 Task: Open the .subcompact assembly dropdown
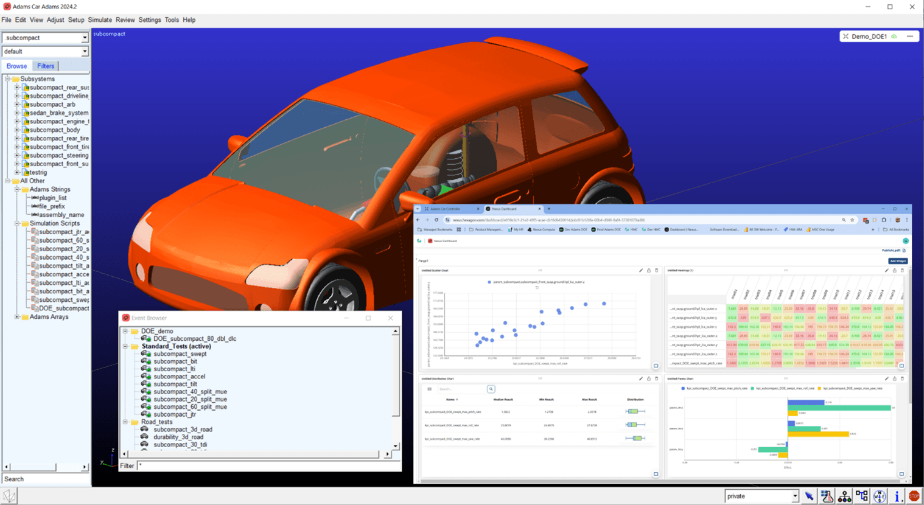[x=85, y=37]
